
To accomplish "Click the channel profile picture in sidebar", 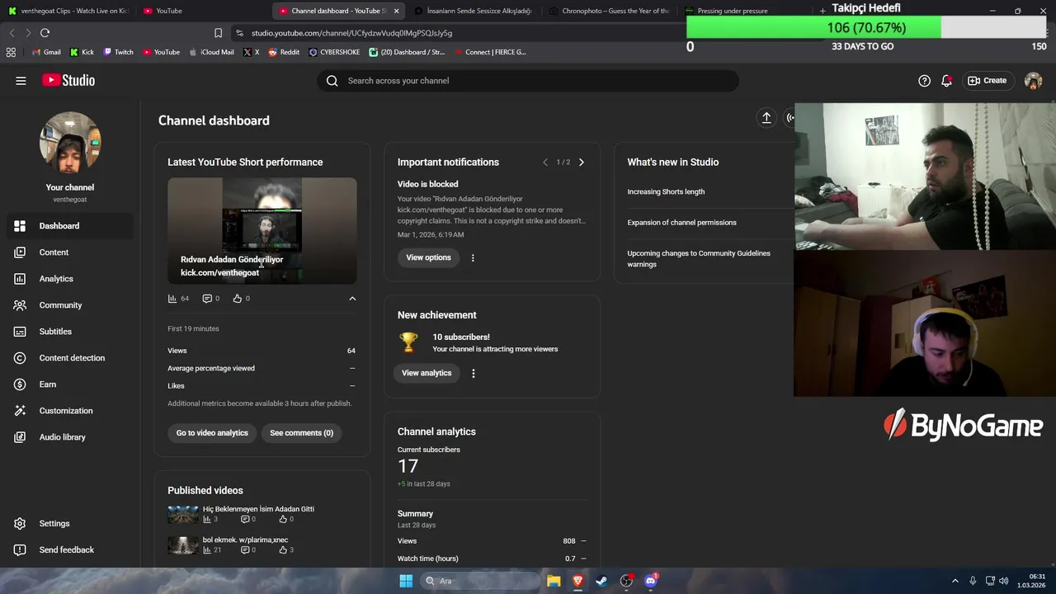I will (70, 142).
